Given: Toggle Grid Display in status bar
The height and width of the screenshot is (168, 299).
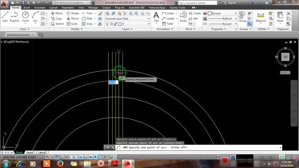Looking at the screenshot, I should (57, 157).
